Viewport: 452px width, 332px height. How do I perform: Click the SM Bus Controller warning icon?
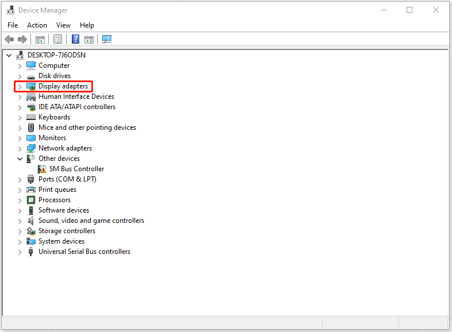[x=42, y=169]
